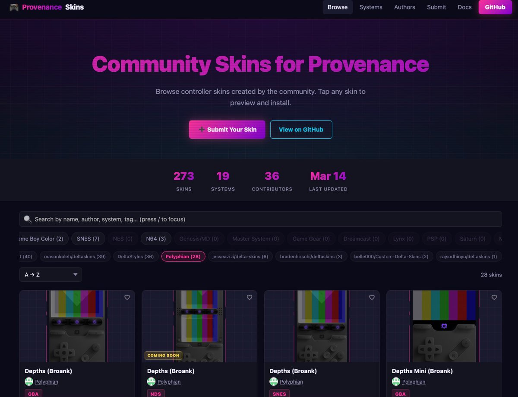Click the Submit Your Skin button

(x=227, y=130)
